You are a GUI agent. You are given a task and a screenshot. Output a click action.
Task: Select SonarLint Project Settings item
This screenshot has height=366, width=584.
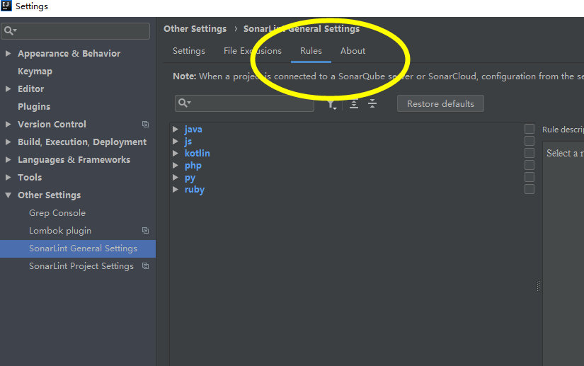[81, 266]
